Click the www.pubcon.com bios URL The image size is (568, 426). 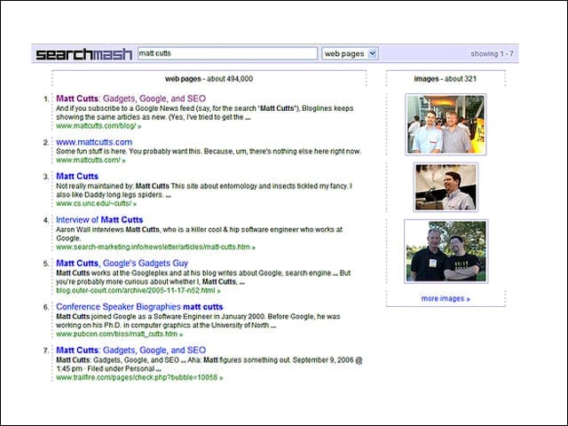coord(119,334)
